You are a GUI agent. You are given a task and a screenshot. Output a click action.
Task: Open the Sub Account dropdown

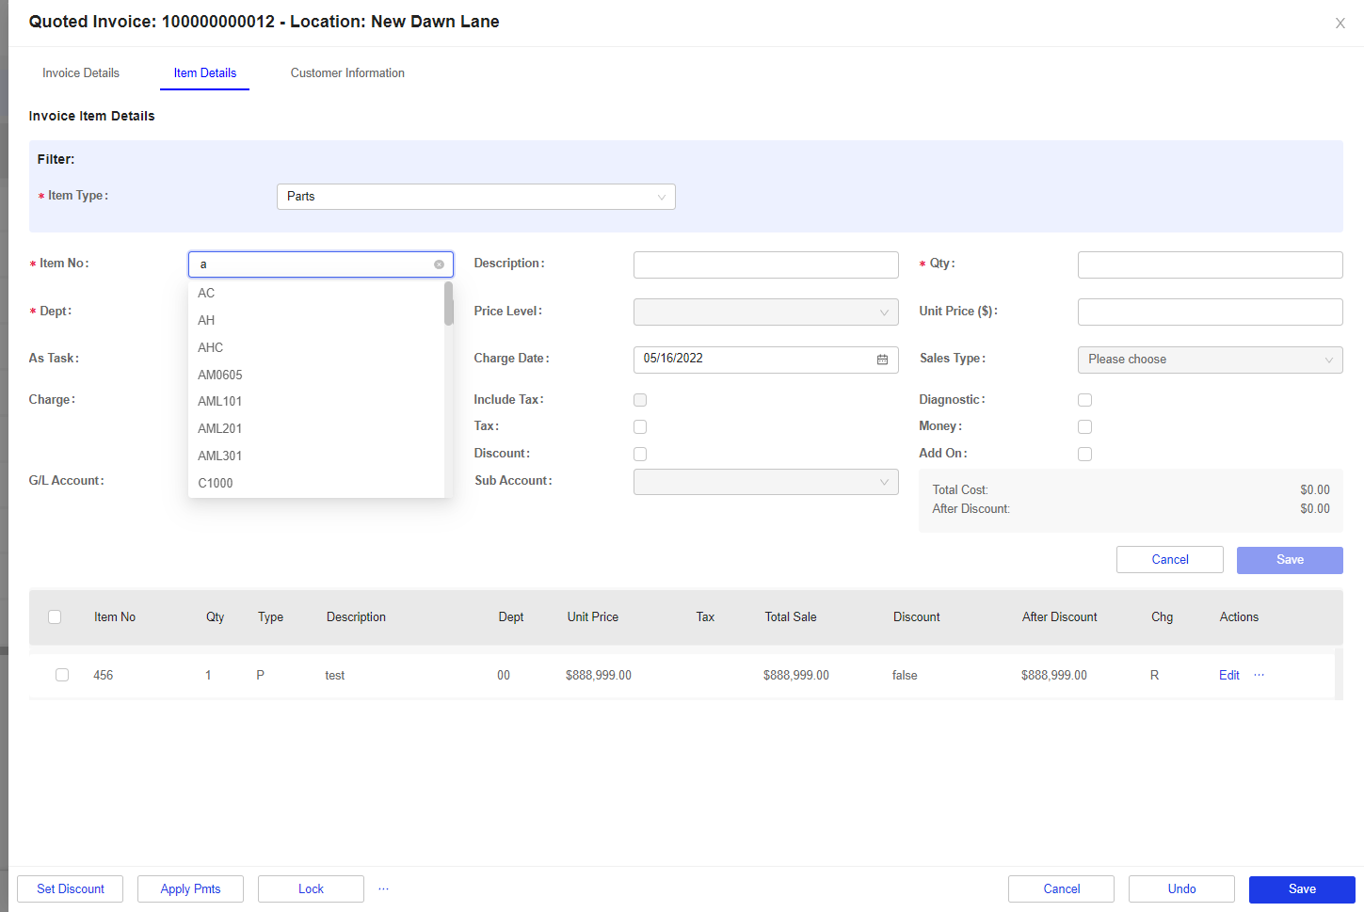click(765, 481)
